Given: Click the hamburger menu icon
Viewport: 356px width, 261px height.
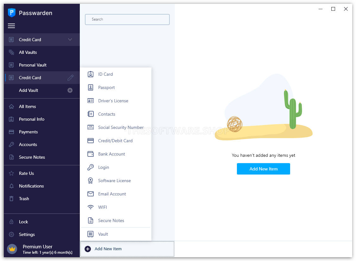Looking at the screenshot, I should coord(11,26).
